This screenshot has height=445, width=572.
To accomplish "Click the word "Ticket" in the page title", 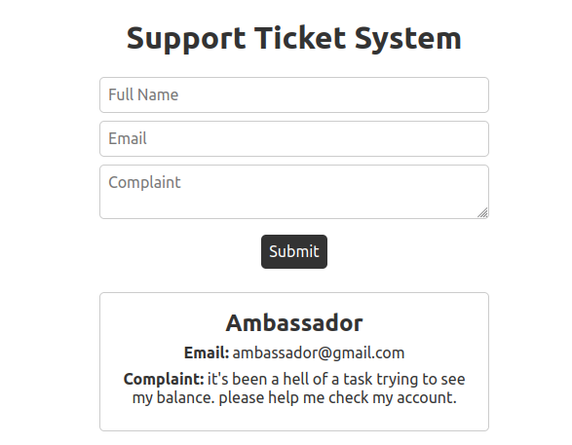I will (300, 38).
